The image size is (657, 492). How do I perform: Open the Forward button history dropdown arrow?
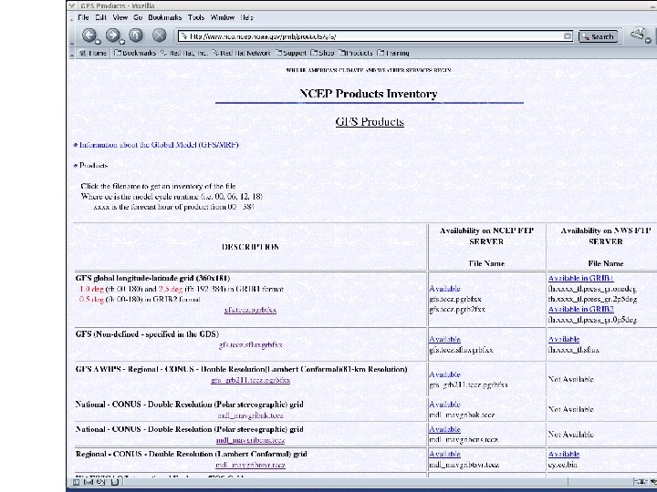point(122,42)
